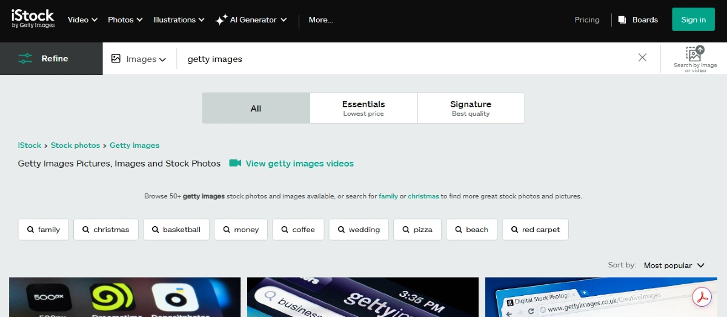Follow the Getty images breadcrumb link

pos(134,145)
